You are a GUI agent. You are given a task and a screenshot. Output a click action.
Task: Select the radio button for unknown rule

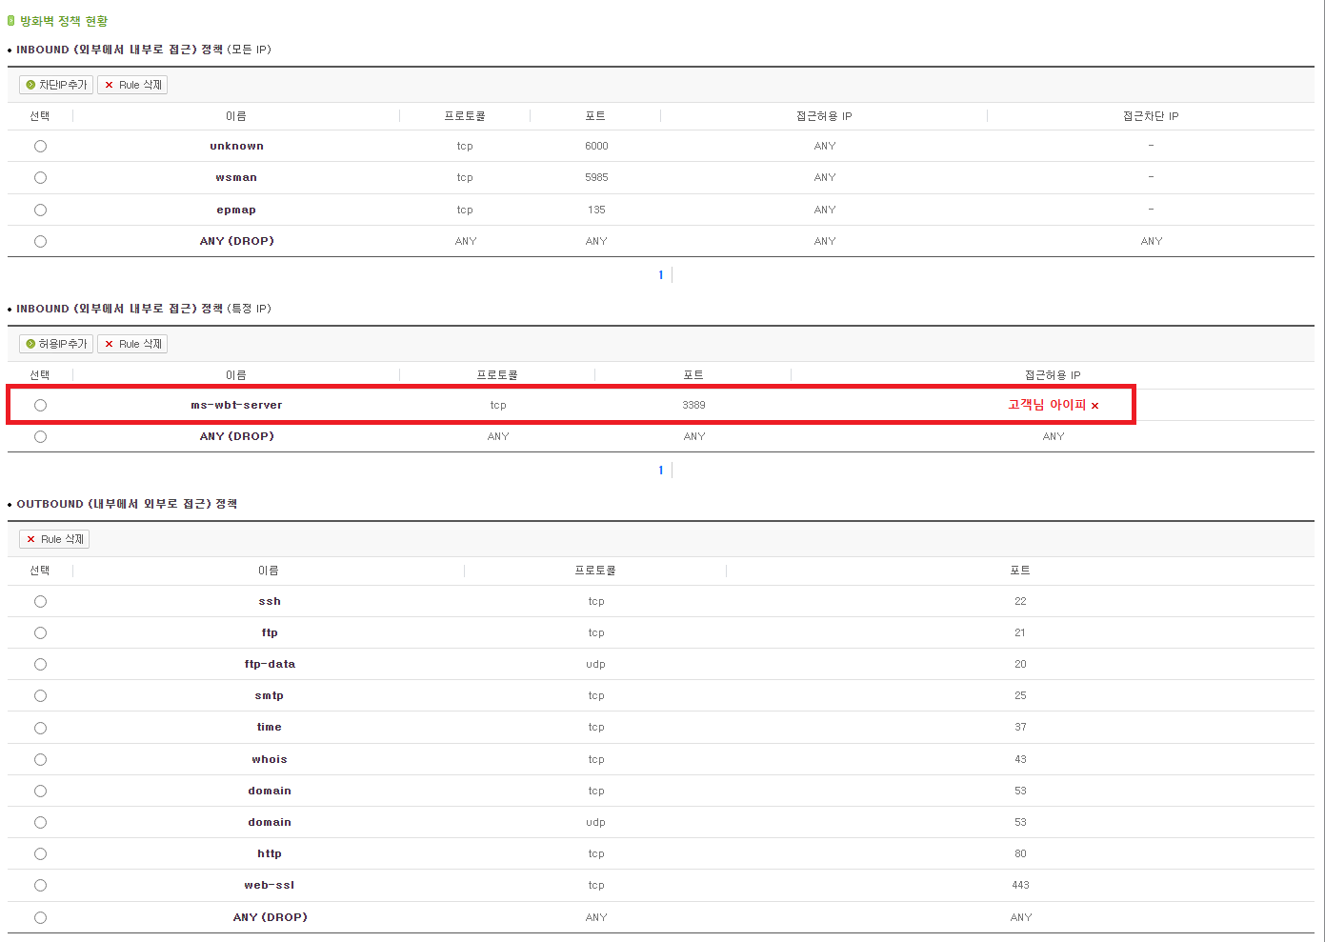[40, 146]
